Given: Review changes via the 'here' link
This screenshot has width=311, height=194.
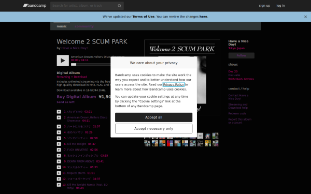Looking at the screenshot, I should tap(203, 17).
